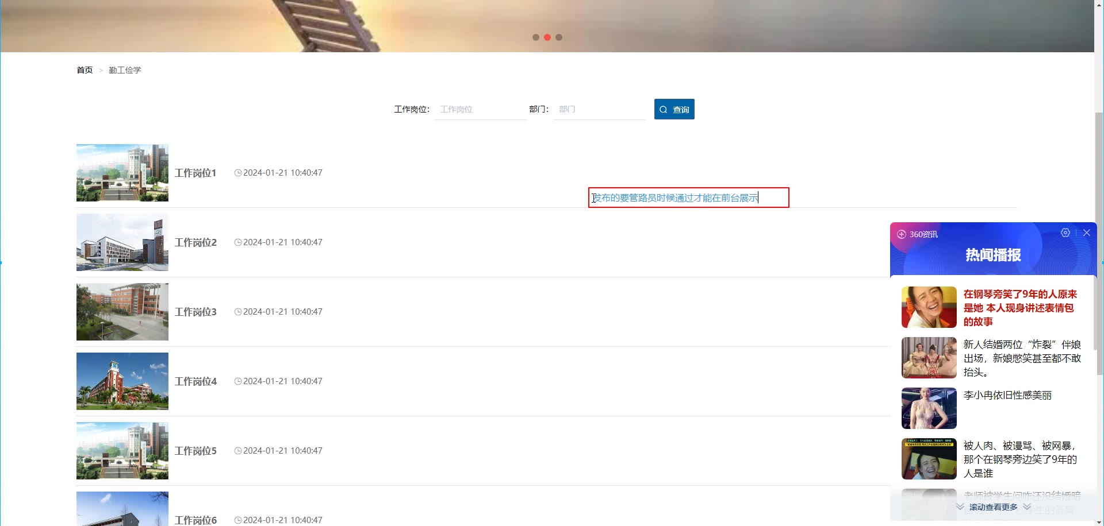Click the page vertical scrollbar
The image size is (1104, 526).
coord(1099,244)
